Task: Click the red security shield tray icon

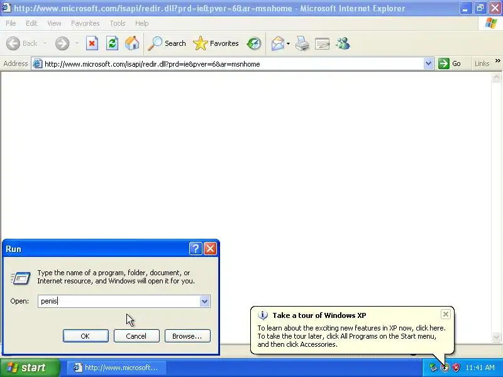Action: pyautogui.click(x=456, y=368)
